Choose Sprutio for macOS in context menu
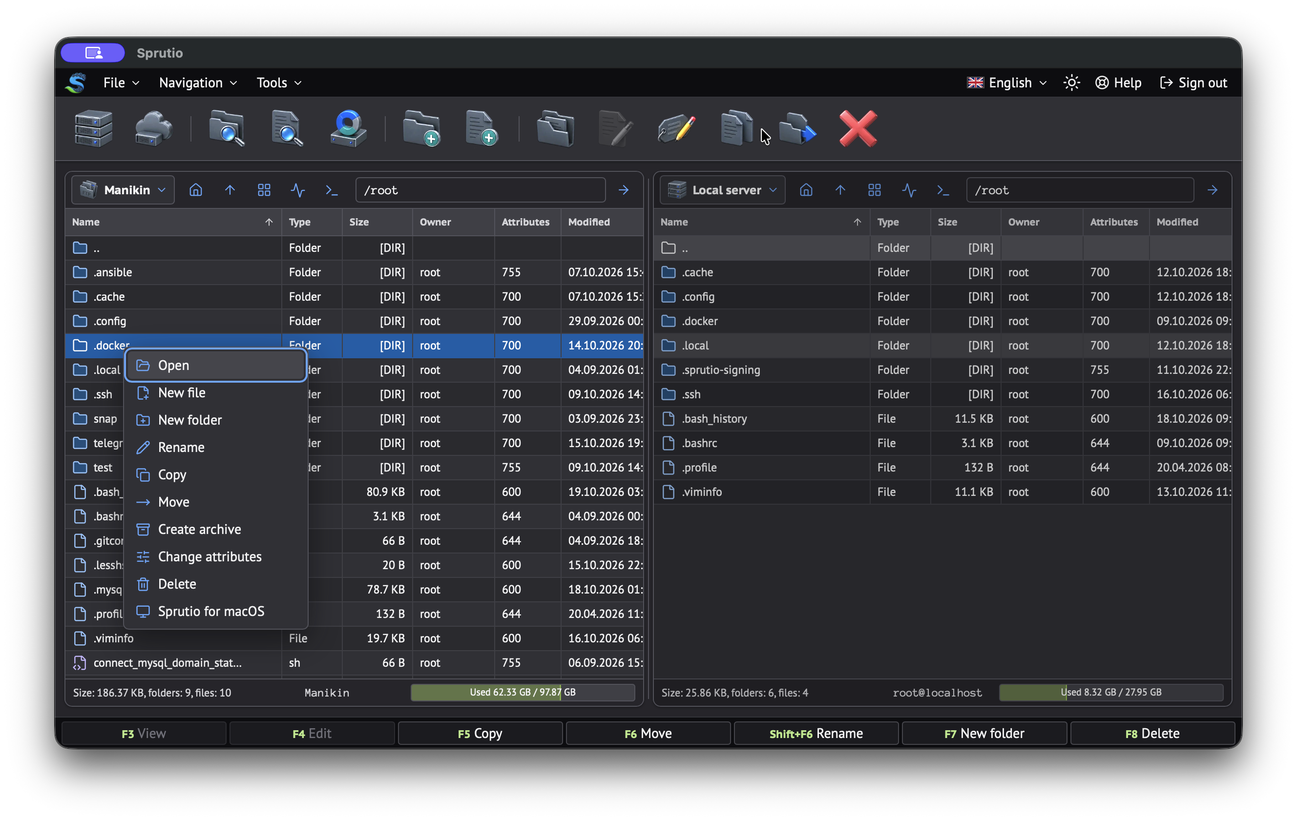The image size is (1297, 821). [x=216, y=612]
